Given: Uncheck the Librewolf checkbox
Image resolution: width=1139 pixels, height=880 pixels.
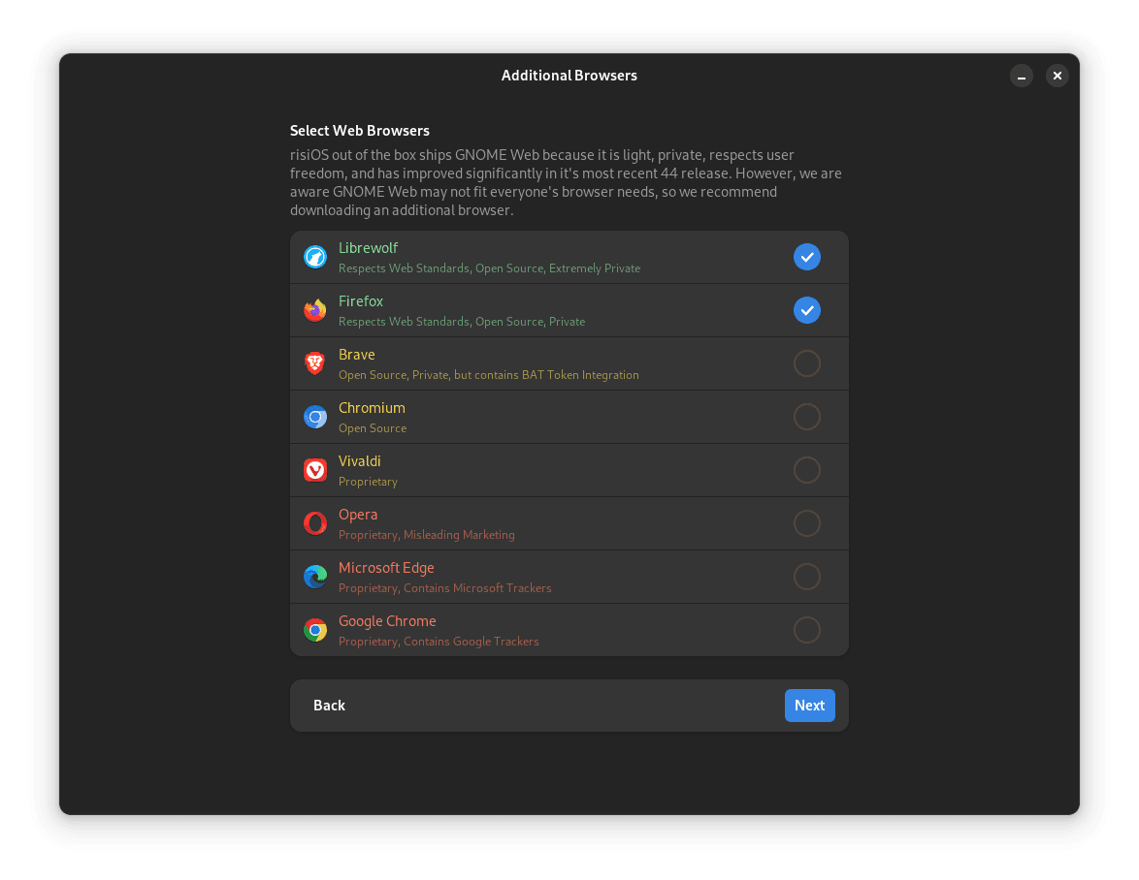Looking at the screenshot, I should (807, 257).
